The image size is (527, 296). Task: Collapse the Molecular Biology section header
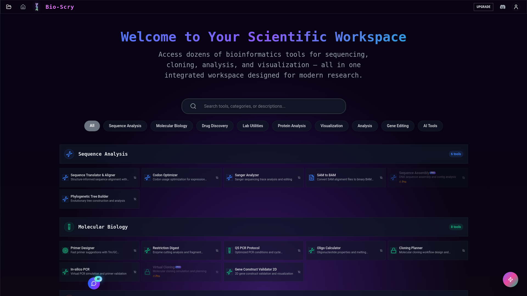(x=263, y=227)
